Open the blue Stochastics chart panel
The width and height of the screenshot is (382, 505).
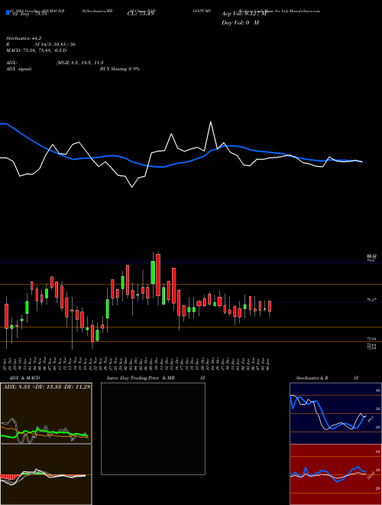pyautogui.click(x=335, y=413)
